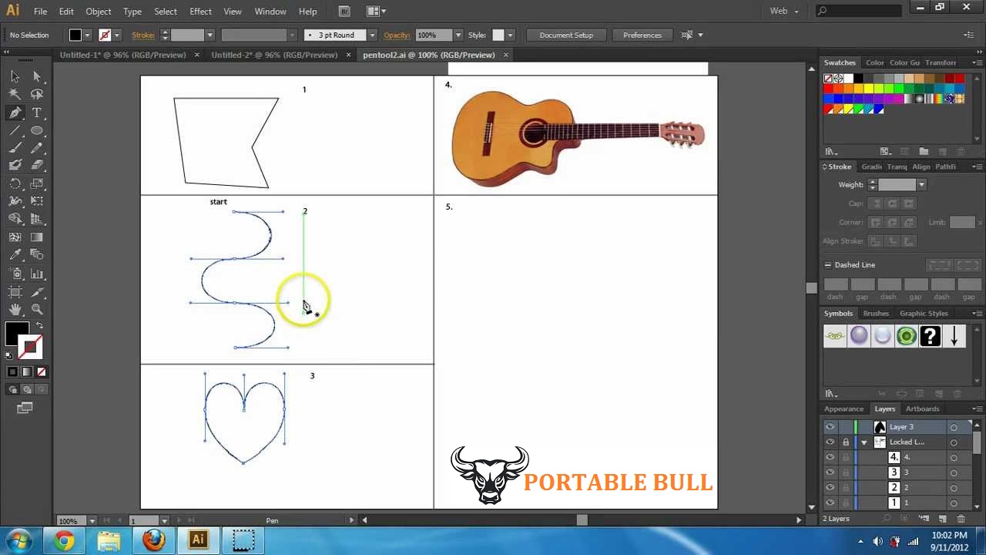Screen dimensions: 986x555
Task: Click the Document Setup button
Action: (566, 35)
